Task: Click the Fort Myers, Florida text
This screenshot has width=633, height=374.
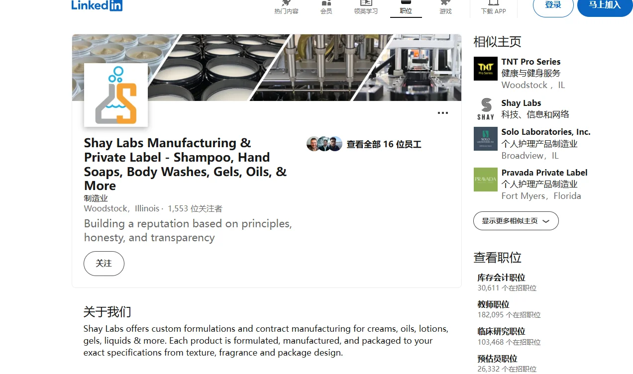Action: pyautogui.click(x=541, y=196)
